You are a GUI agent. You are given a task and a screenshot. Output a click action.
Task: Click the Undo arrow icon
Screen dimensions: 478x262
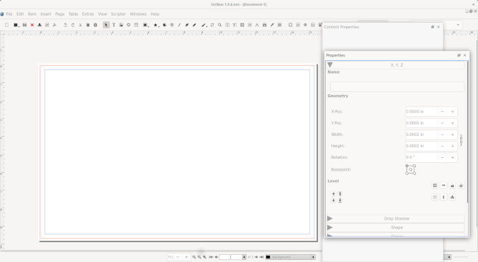point(65,25)
